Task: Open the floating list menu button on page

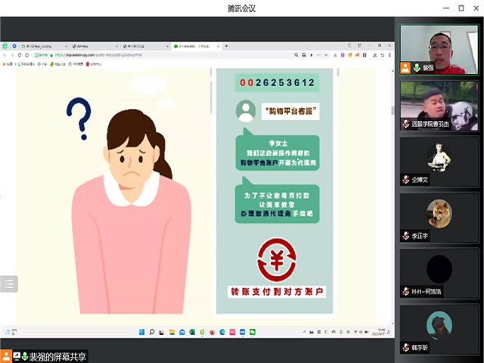Action: [x=9, y=284]
